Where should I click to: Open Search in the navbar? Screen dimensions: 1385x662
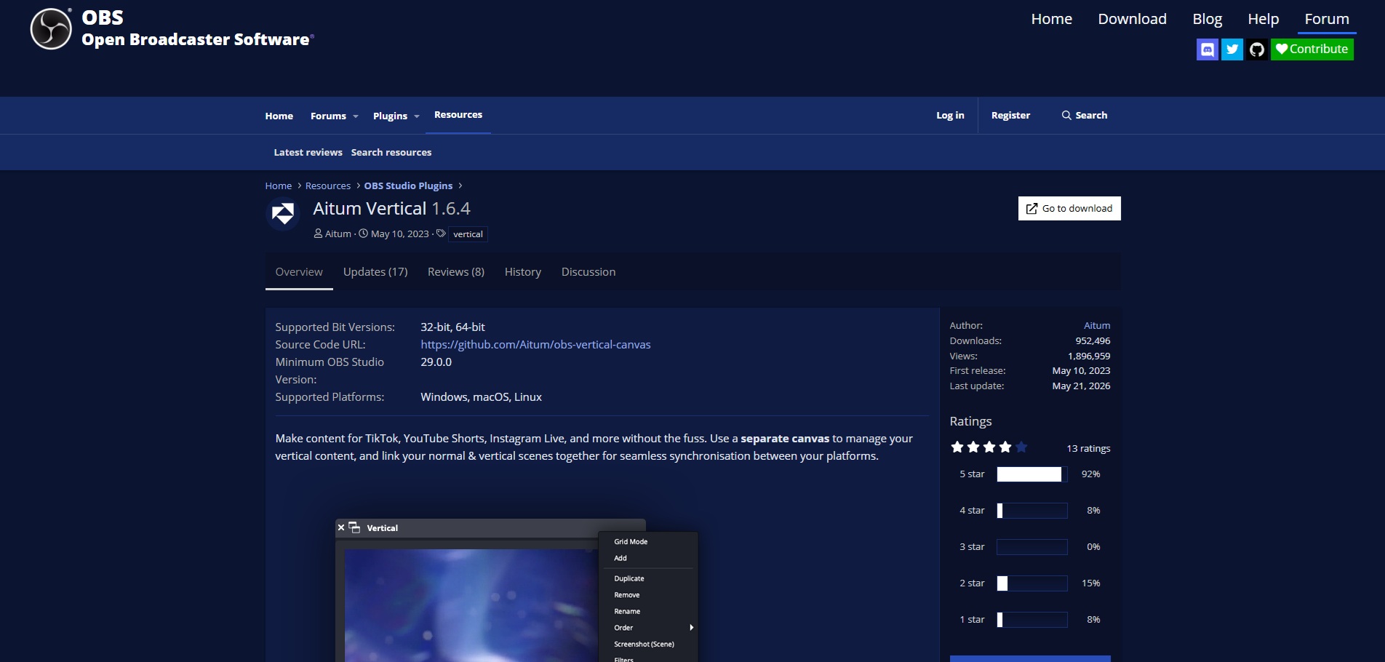click(x=1085, y=115)
